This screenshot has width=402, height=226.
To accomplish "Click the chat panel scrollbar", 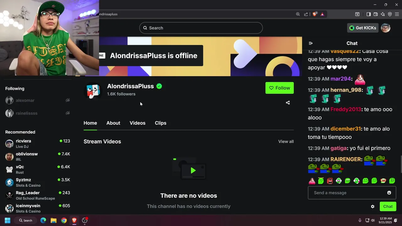I will (x=401, y=164).
